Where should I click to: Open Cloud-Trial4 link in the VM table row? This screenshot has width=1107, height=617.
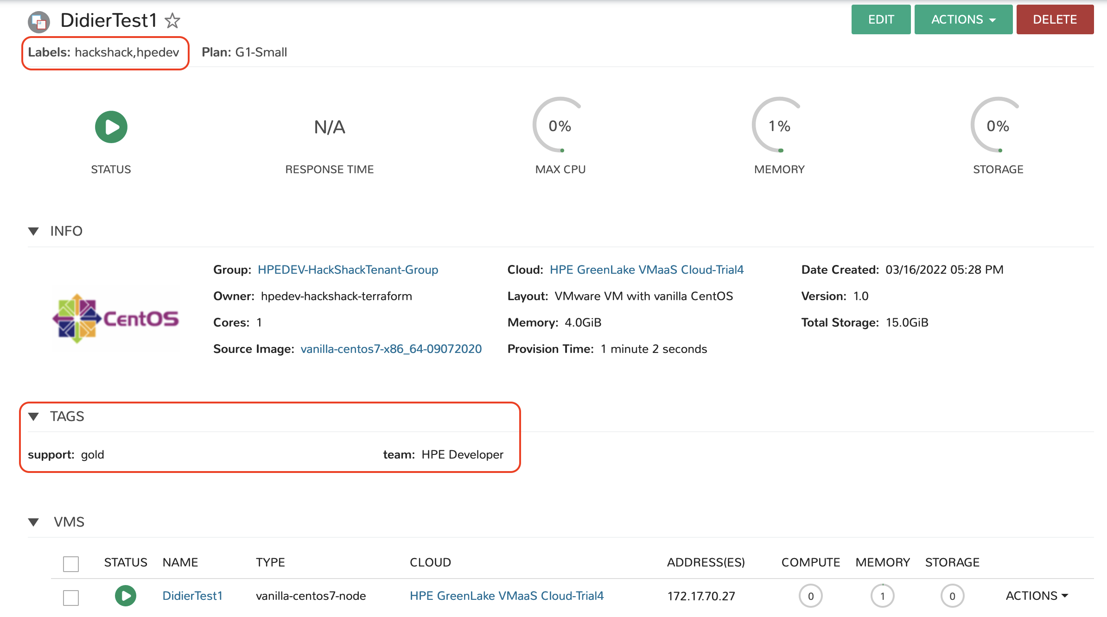507,596
